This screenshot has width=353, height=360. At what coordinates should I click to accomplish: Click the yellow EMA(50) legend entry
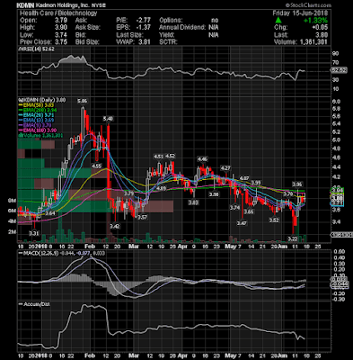point(36,105)
